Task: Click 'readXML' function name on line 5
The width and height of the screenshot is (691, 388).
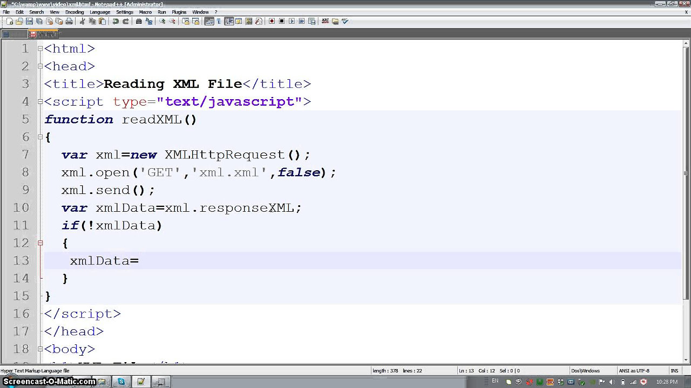Action: (x=152, y=120)
